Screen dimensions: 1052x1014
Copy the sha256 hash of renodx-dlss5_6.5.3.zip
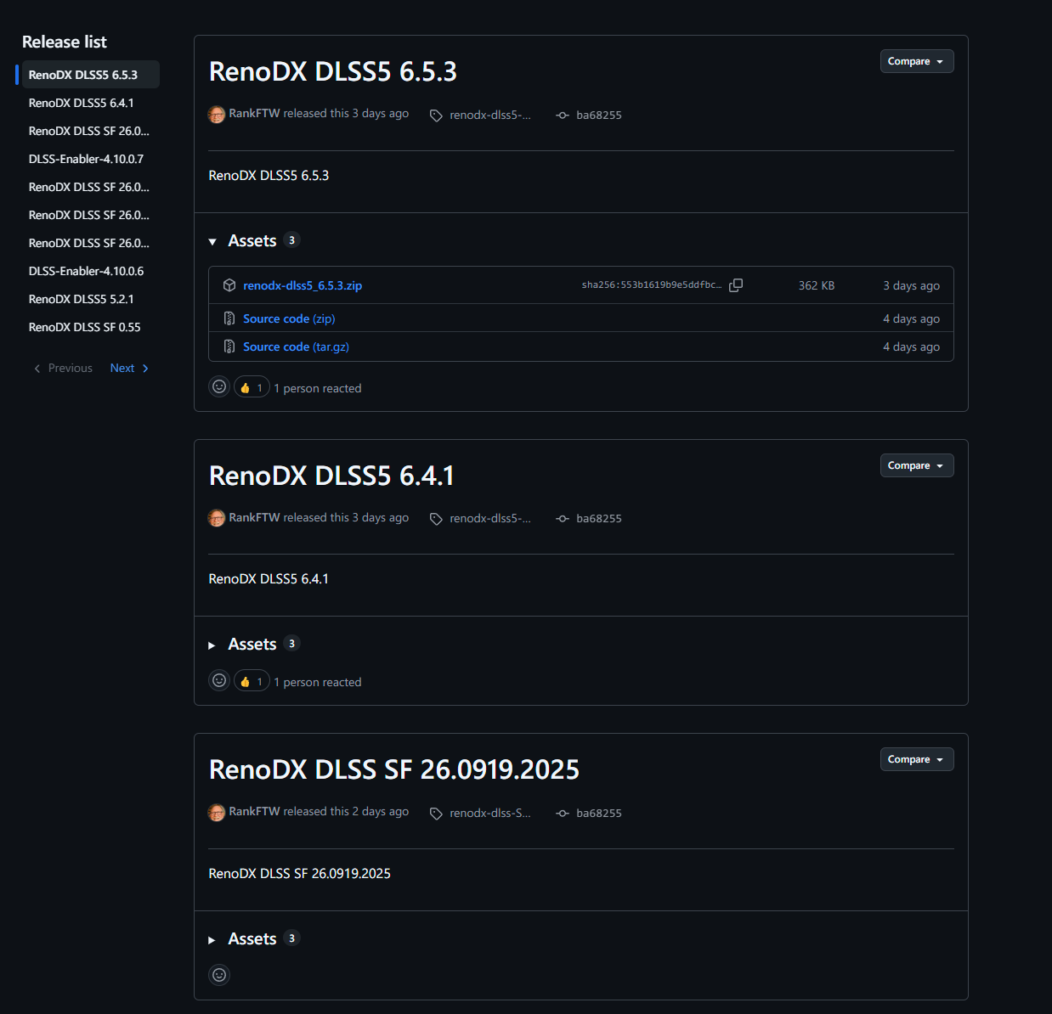pos(736,285)
